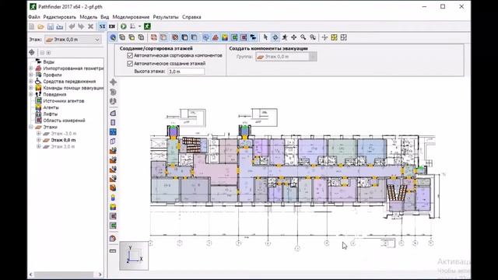Image resolution: width=498 pixels, height=280 pixels.
Task: Click the tree panel scroll left arrow
Action: pos(31,275)
